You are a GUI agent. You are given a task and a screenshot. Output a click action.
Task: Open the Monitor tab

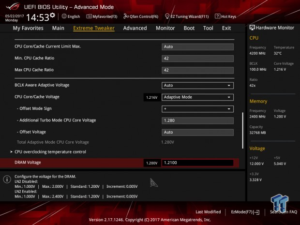165,28
